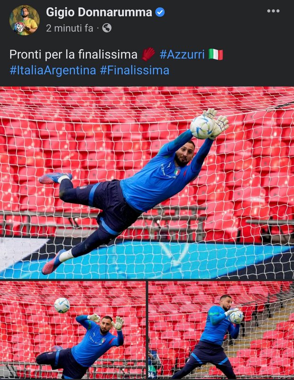Image resolution: width=294 pixels, height=380 pixels.
Task: Open the large diving save photo
Action: pyautogui.click(x=147, y=183)
